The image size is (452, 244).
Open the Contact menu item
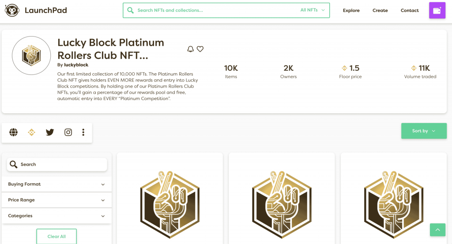[x=410, y=11]
